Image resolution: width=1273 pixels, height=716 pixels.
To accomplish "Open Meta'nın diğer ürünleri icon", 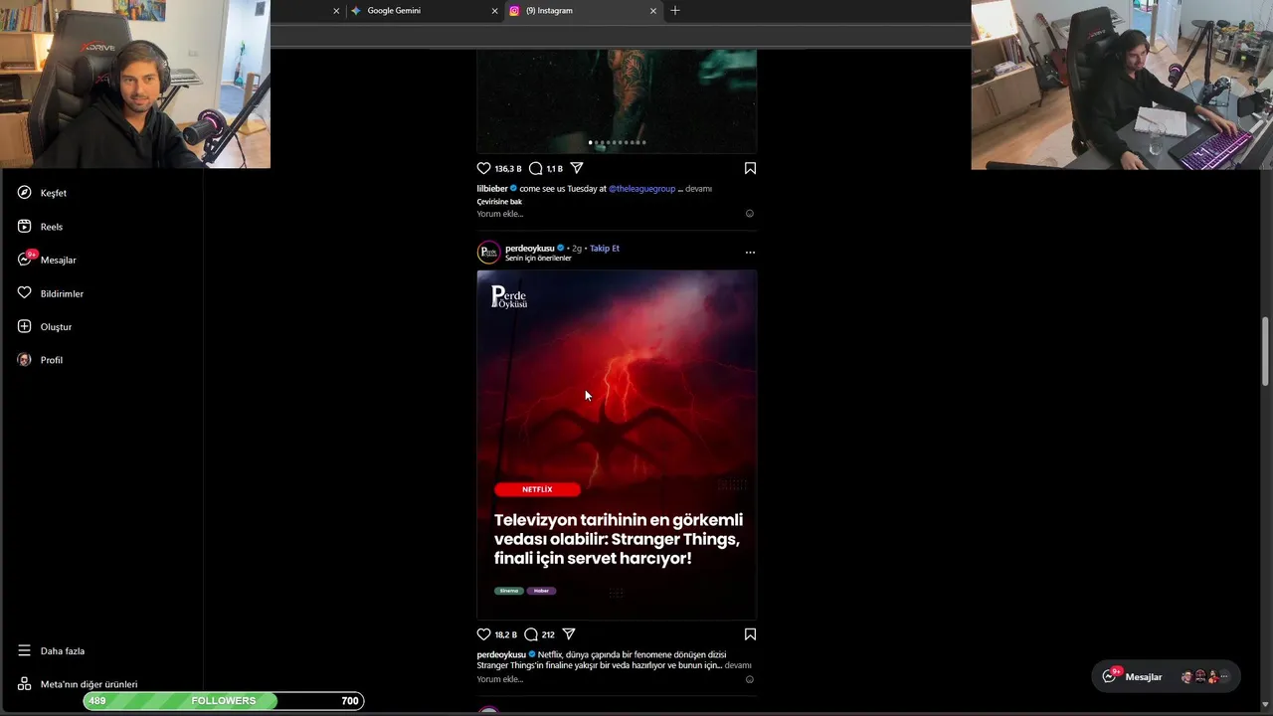I will click(x=24, y=684).
